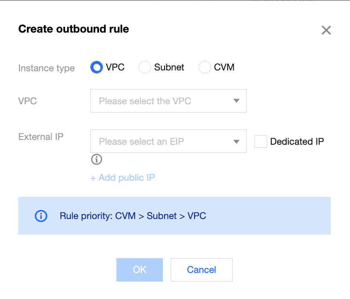
Task: Click the 'Create outbound rule' dialog title
Action: [x=73, y=29]
